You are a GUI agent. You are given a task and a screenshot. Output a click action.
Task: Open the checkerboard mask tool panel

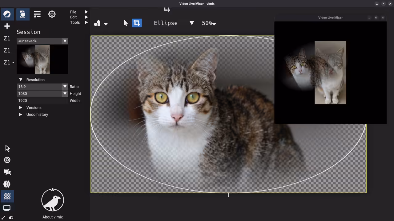7,196
